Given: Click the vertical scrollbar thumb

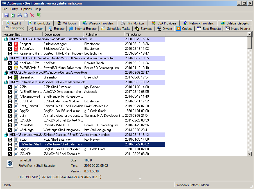Looking at the screenshot, I should point(250,43).
